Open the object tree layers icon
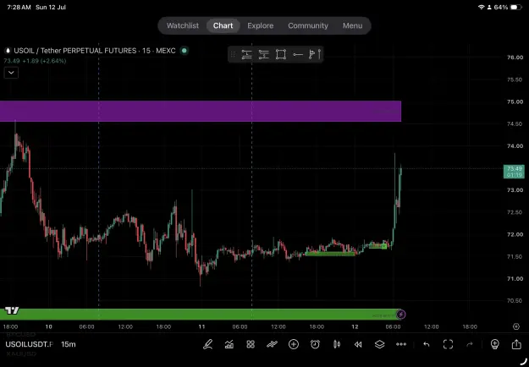Screen dimensions: 529x367 tap(379, 344)
